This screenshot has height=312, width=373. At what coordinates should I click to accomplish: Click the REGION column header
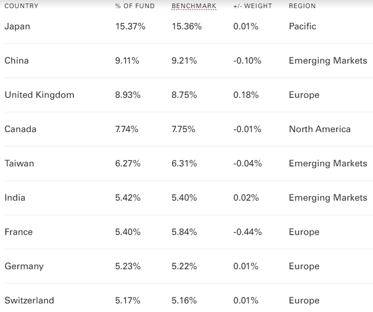pos(302,6)
